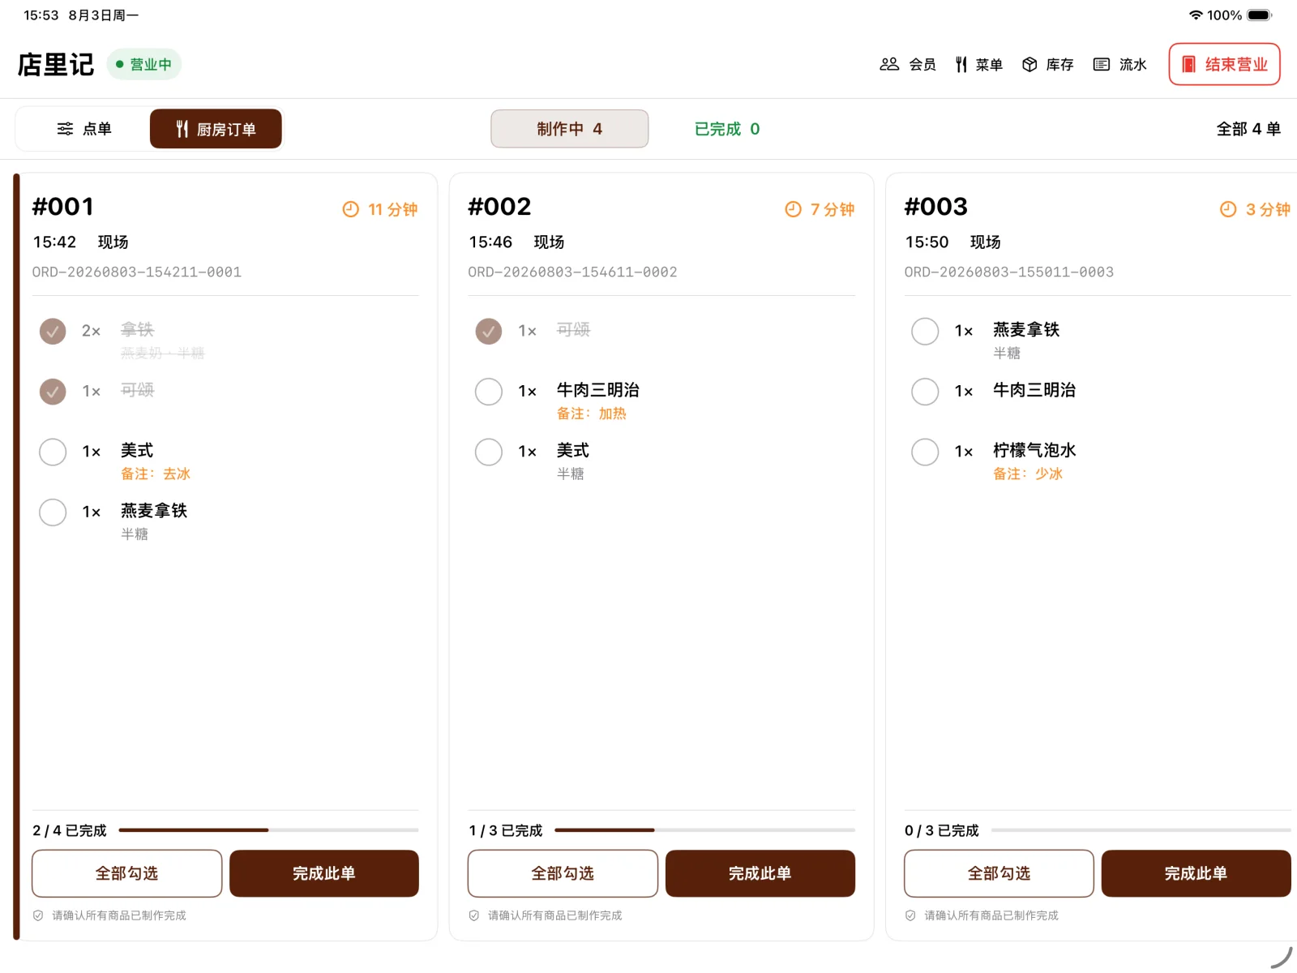Click 全部勾选 for order #003
Image resolution: width=1297 pixels, height=973 pixels.
tap(999, 873)
